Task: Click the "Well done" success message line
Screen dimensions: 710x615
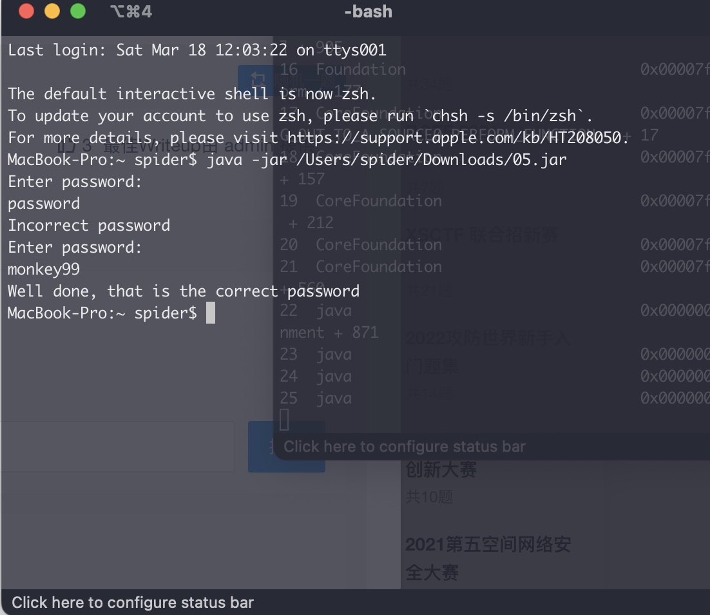Action: pos(183,291)
